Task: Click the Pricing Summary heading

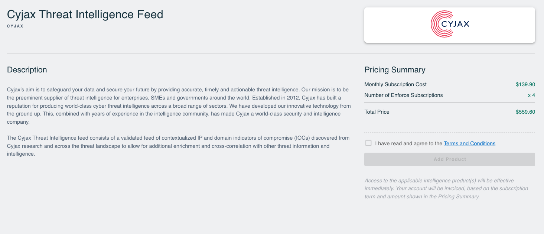Action: coord(395,70)
